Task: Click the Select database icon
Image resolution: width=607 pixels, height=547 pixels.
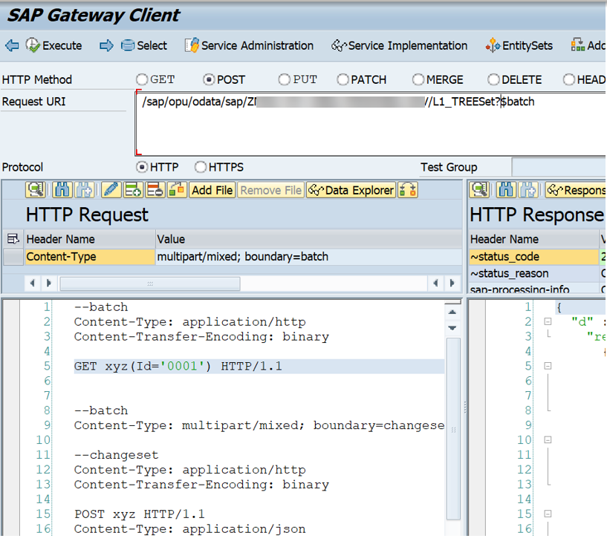Action: click(127, 46)
